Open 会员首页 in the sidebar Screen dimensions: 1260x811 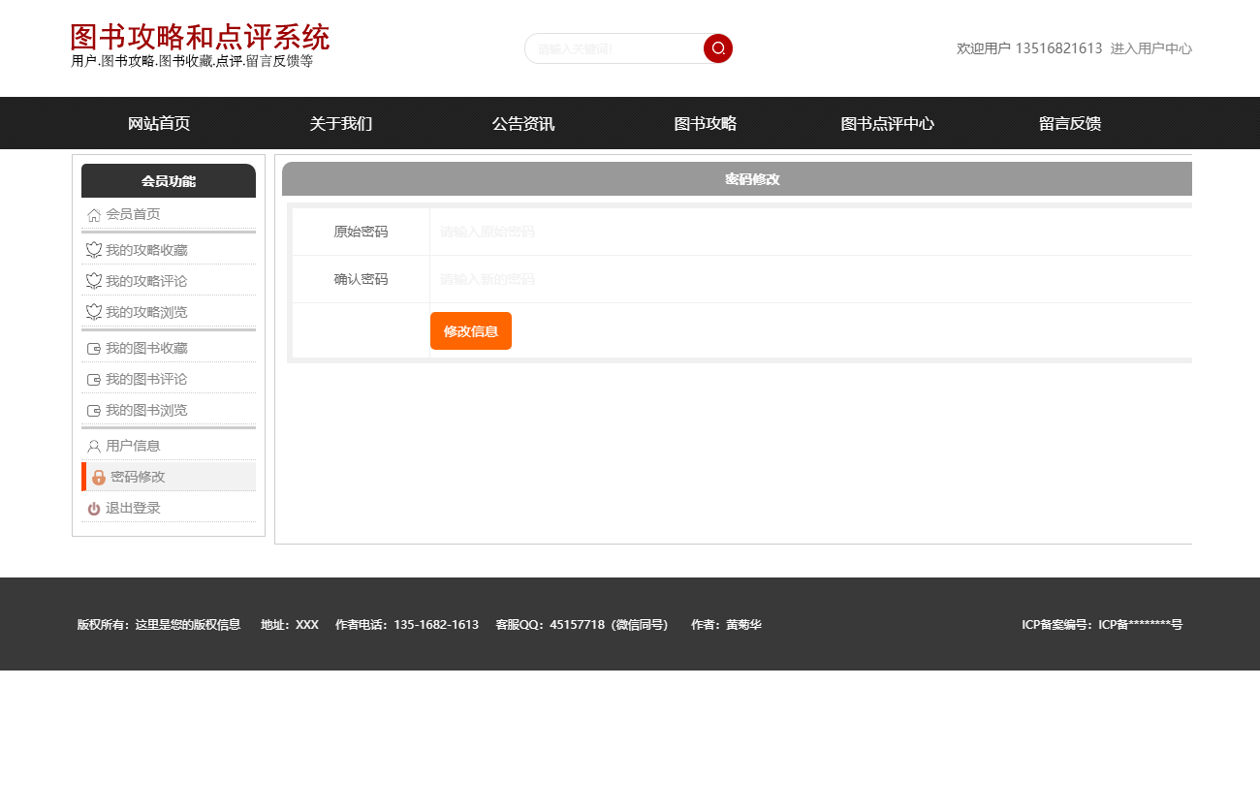(133, 215)
